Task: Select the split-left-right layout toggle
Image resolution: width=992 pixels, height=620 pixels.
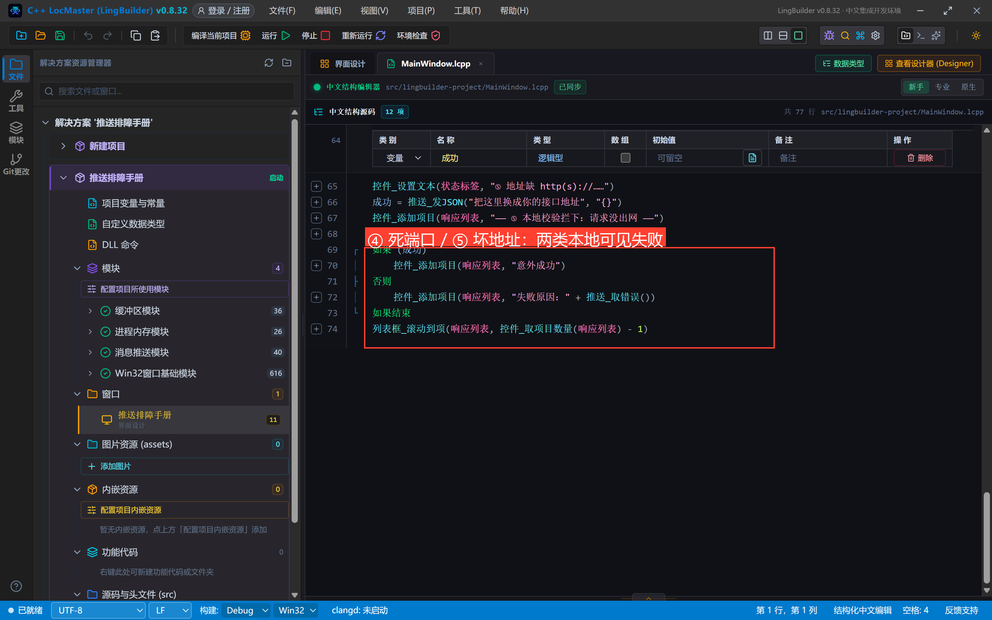Action: tap(768, 36)
